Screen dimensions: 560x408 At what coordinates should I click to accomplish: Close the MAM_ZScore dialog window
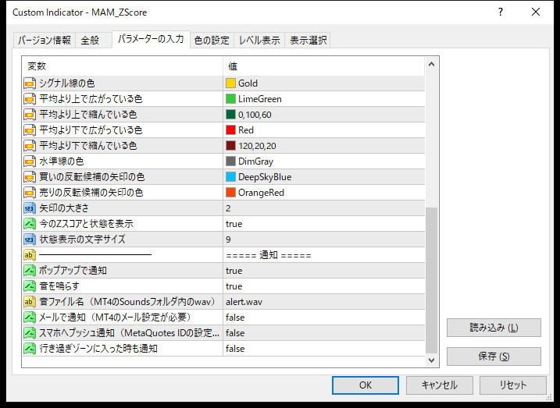pos(535,12)
